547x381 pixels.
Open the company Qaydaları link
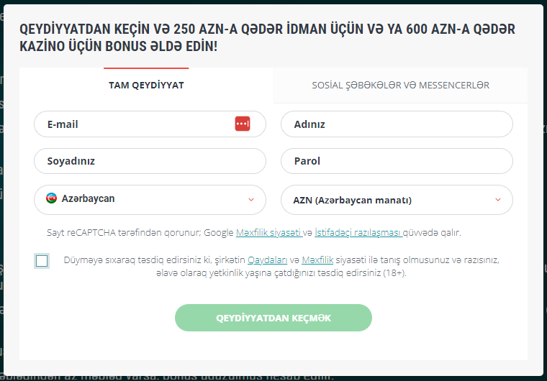268,259
